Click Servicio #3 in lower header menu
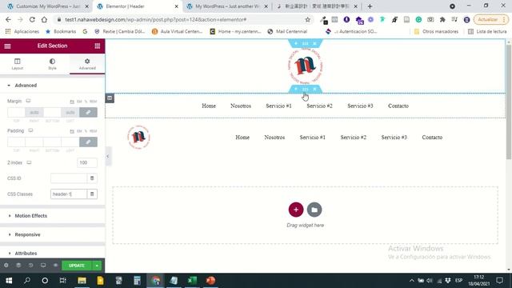The height and width of the screenshot is (288, 512). click(394, 138)
